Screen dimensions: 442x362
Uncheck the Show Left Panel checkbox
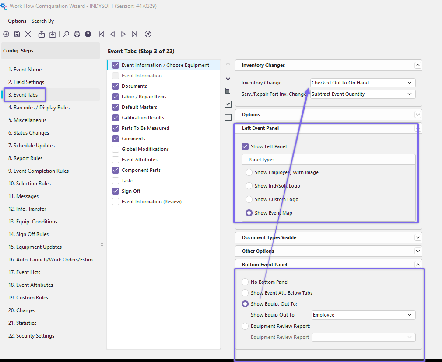pyautogui.click(x=245, y=146)
